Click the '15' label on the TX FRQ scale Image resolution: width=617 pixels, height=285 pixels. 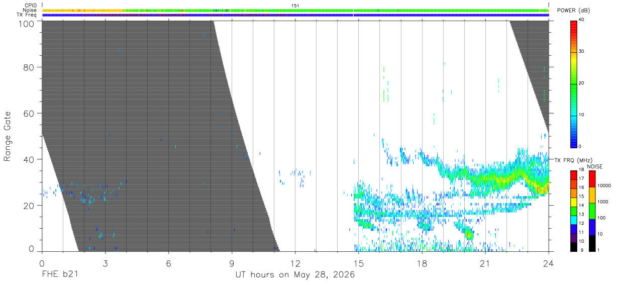[x=581, y=197]
